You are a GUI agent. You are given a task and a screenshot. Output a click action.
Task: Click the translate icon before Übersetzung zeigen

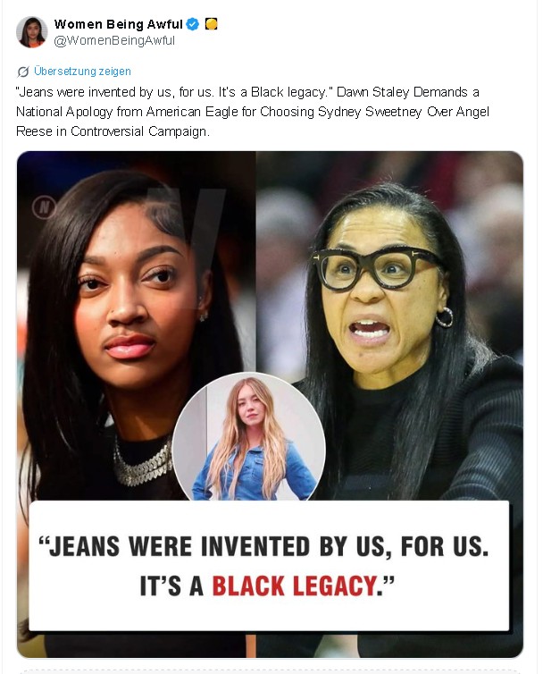click(23, 72)
